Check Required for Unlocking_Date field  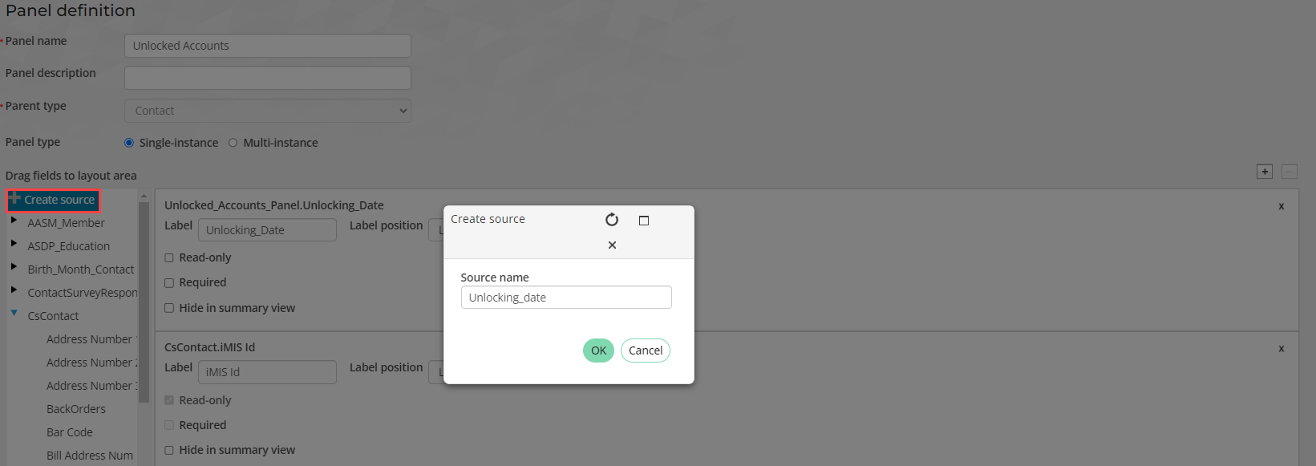click(x=169, y=283)
